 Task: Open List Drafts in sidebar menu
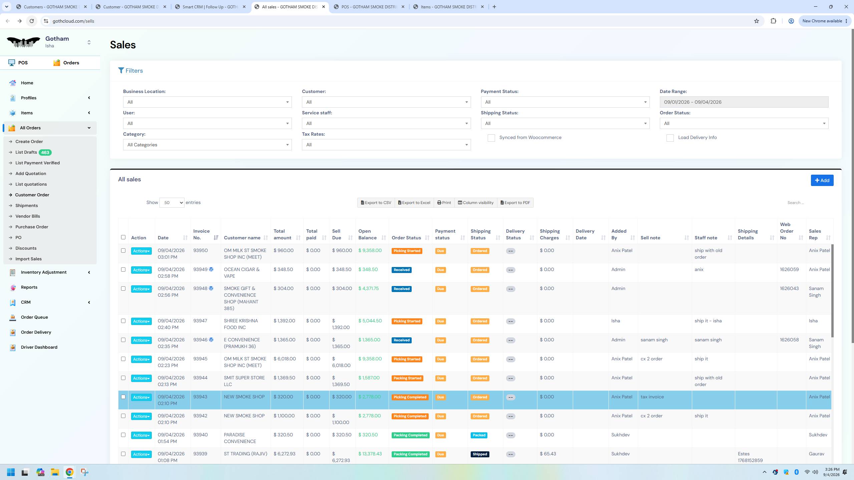[x=26, y=152]
